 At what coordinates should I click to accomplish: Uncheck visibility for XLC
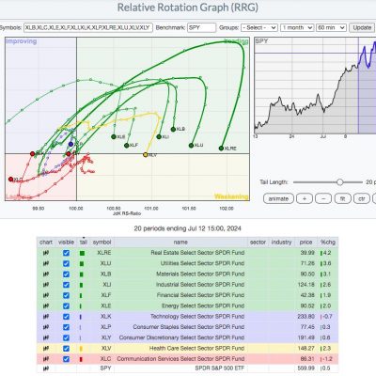point(66,359)
